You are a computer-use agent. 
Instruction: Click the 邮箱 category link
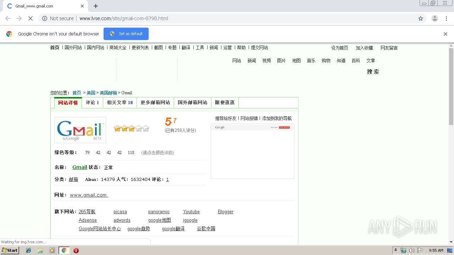coord(73,180)
